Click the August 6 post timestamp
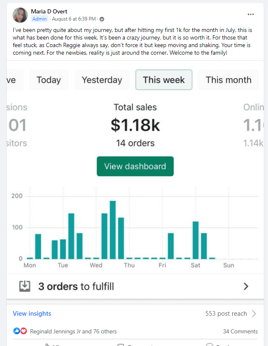This screenshot has height=346, width=268. tap(74, 19)
